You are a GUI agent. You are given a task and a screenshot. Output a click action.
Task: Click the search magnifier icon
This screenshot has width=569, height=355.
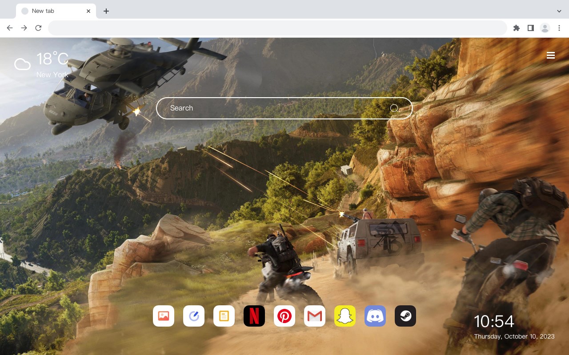[394, 108]
